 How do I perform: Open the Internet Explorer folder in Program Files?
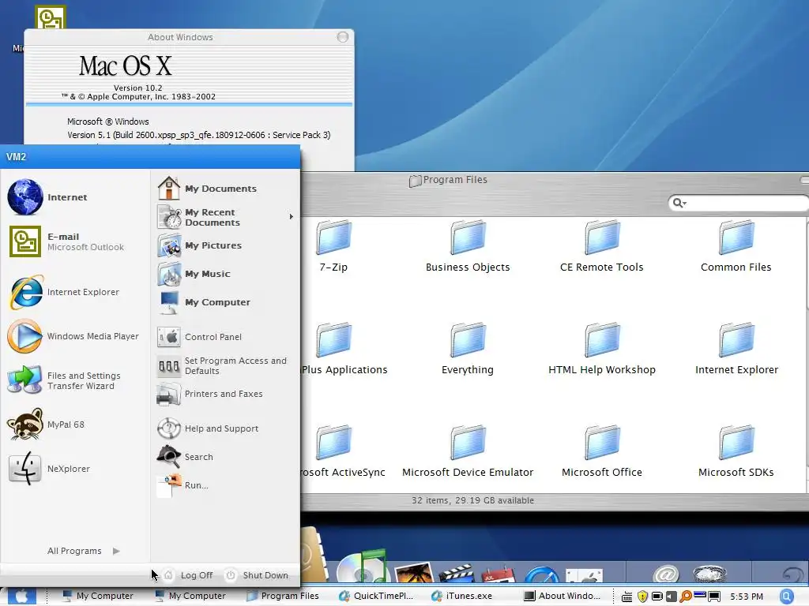coord(736,348)
